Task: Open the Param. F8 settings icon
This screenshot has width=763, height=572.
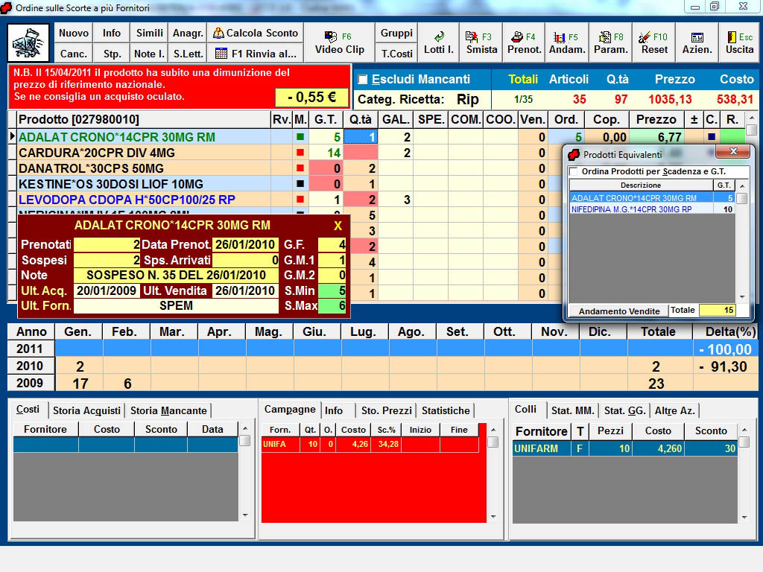Action: coord(610,43)
